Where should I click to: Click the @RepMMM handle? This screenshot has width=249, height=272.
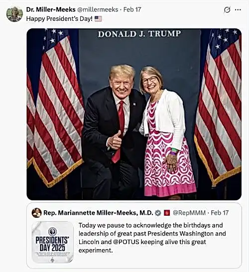[x=189, y=213]
